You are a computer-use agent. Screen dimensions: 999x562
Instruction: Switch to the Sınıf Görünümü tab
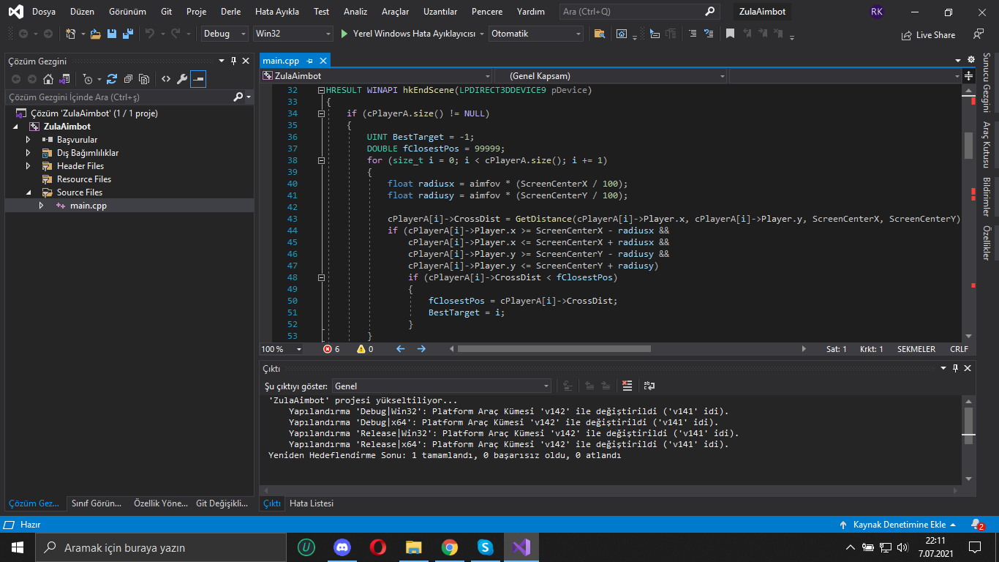[x=97, y=503]
